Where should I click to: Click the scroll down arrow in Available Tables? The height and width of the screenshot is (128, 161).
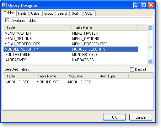150,62
